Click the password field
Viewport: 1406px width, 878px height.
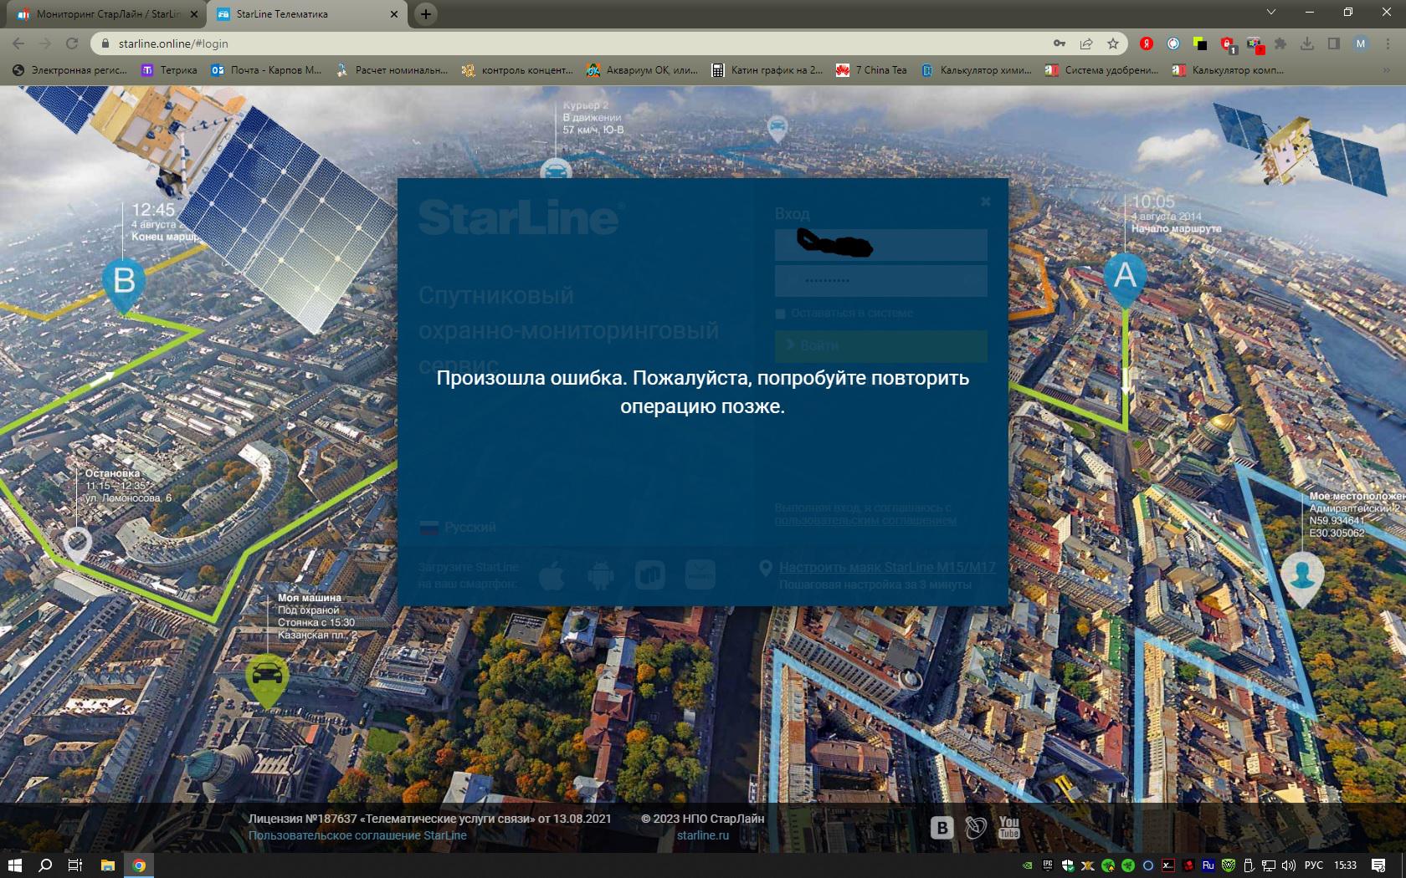click(880, 281)
